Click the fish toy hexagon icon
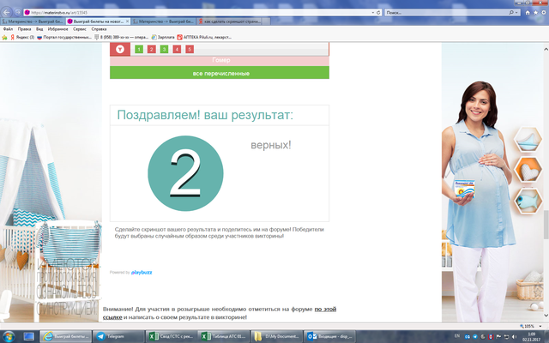 528,201
